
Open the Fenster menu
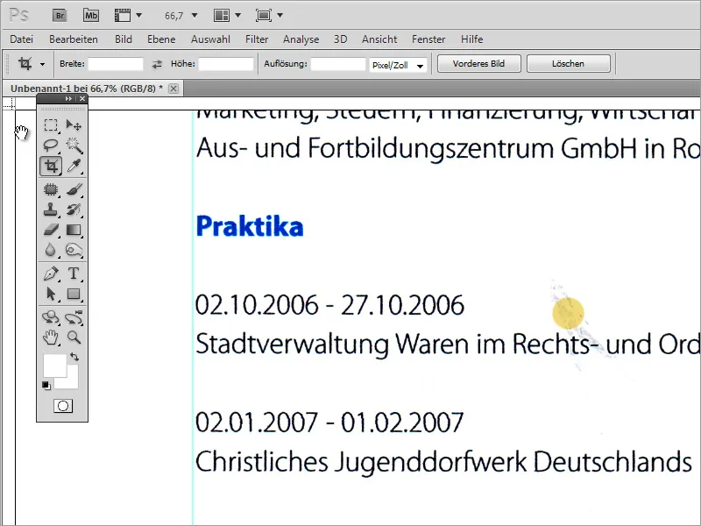coord(428,39)
